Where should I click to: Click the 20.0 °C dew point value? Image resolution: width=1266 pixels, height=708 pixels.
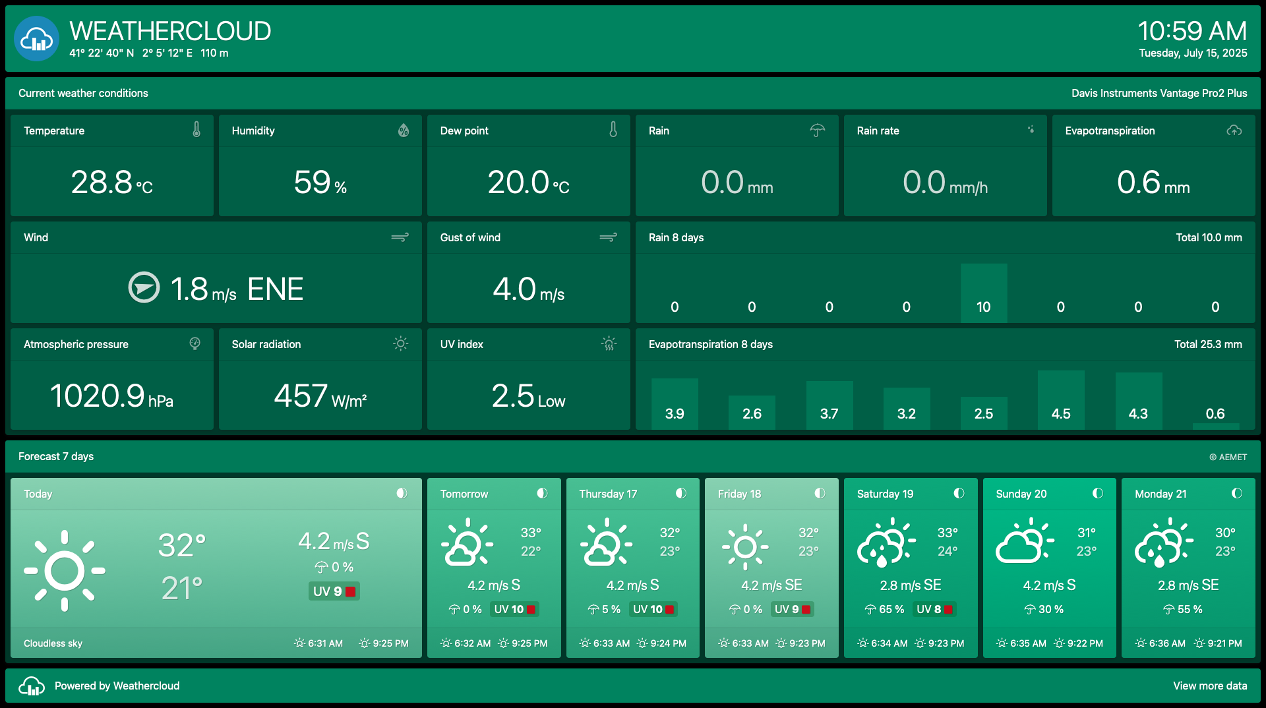529,182
